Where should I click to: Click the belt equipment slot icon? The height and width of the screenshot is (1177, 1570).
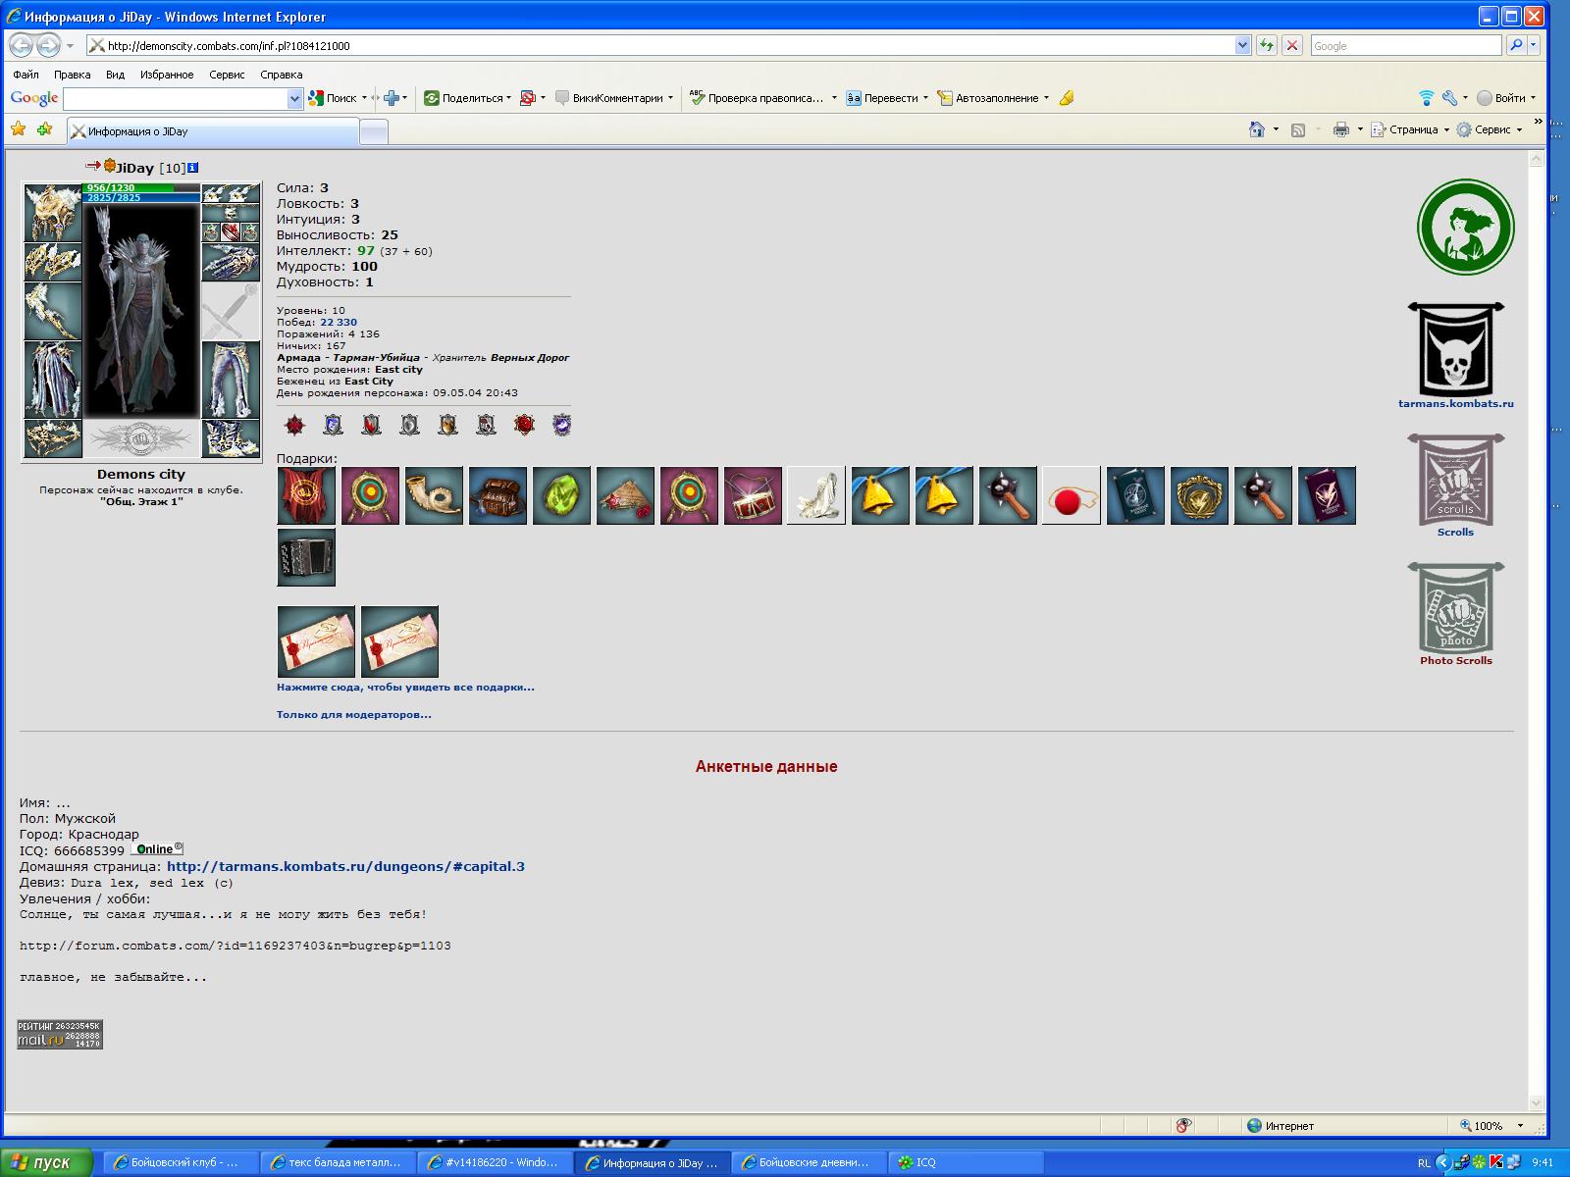52,438
